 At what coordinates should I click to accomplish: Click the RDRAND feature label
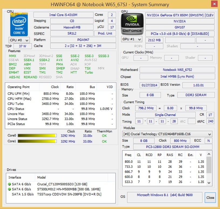pyautogui.click(x=30, y=77)
